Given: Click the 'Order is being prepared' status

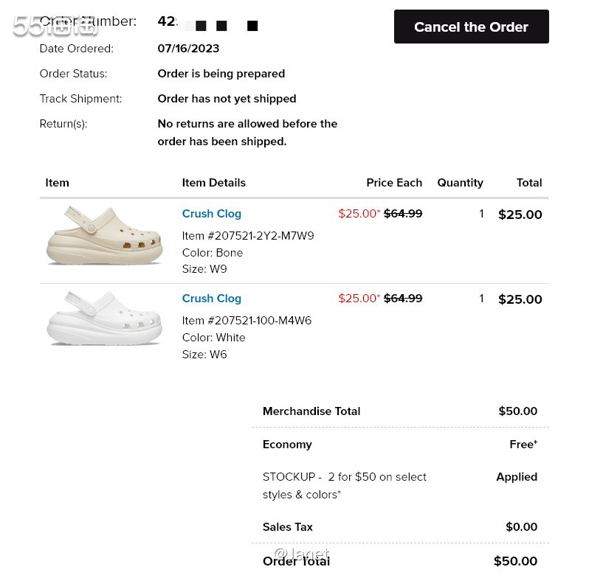Looking at the screenshot, I should click(x=221, y=74).
